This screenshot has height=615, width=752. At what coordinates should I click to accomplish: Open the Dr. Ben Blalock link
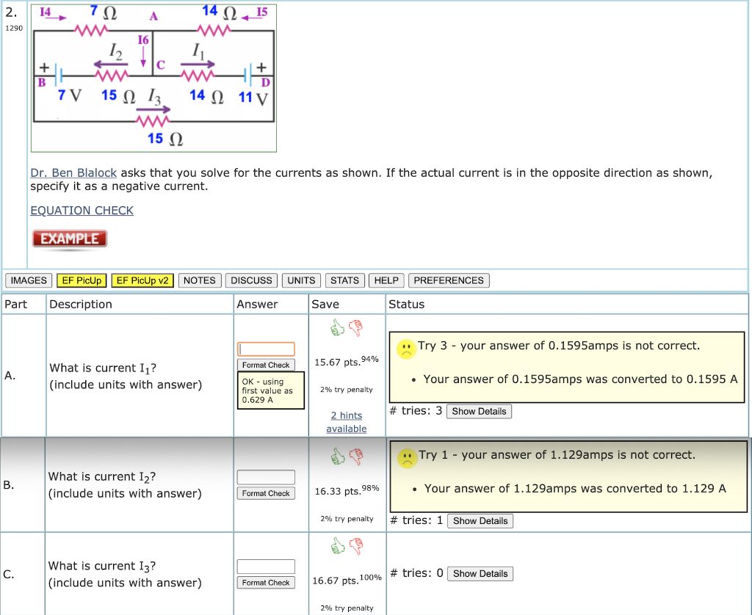(x=73, y=172)
